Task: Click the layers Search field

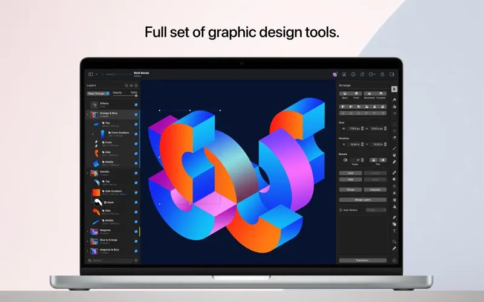Action: point(111,260)
